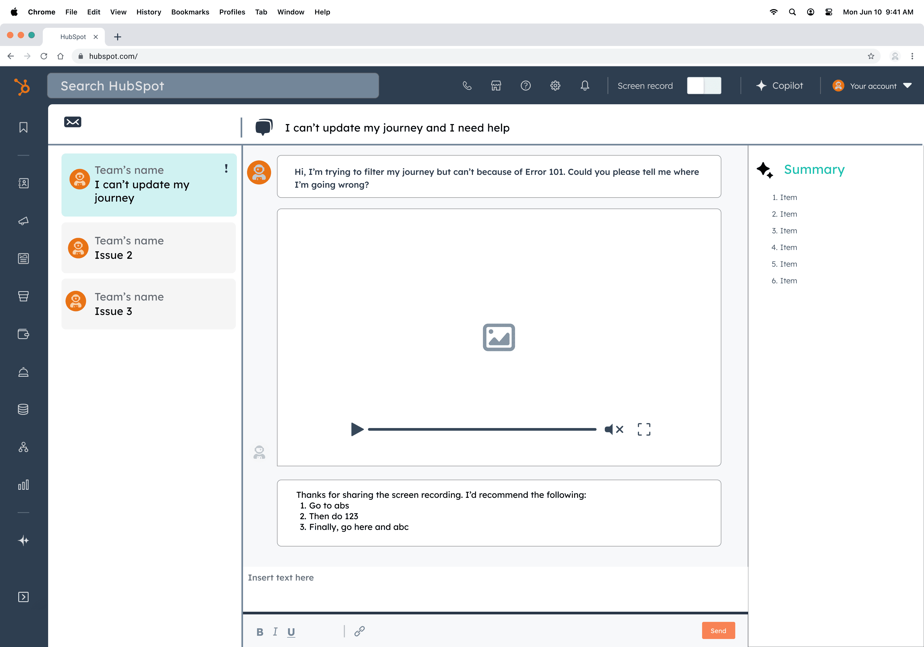The image size is (924, 647).
Task: Toggle bold text formatting
Action: tap(260, 632)
